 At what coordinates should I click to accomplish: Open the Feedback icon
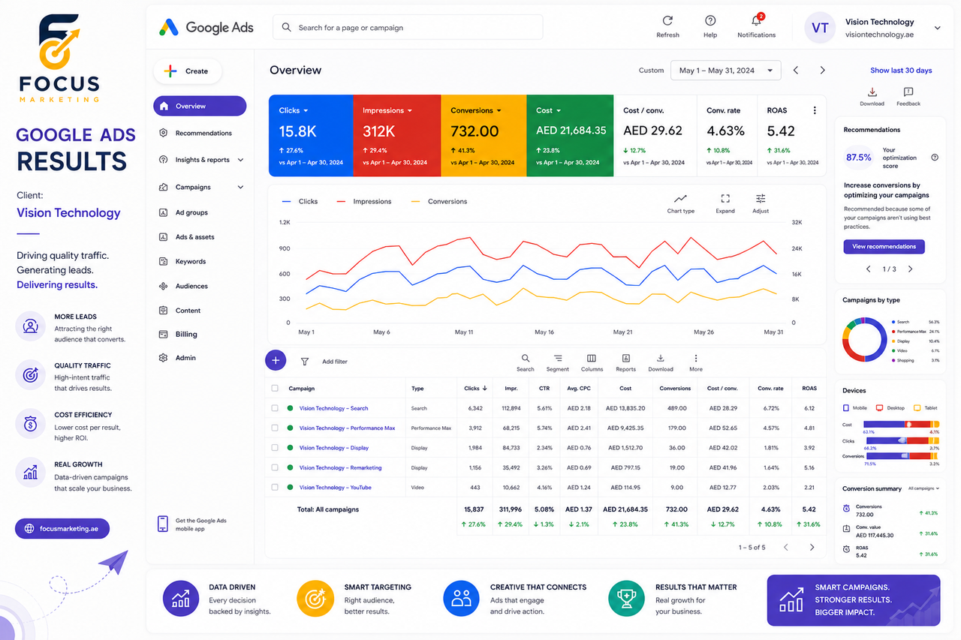[908, 92]
